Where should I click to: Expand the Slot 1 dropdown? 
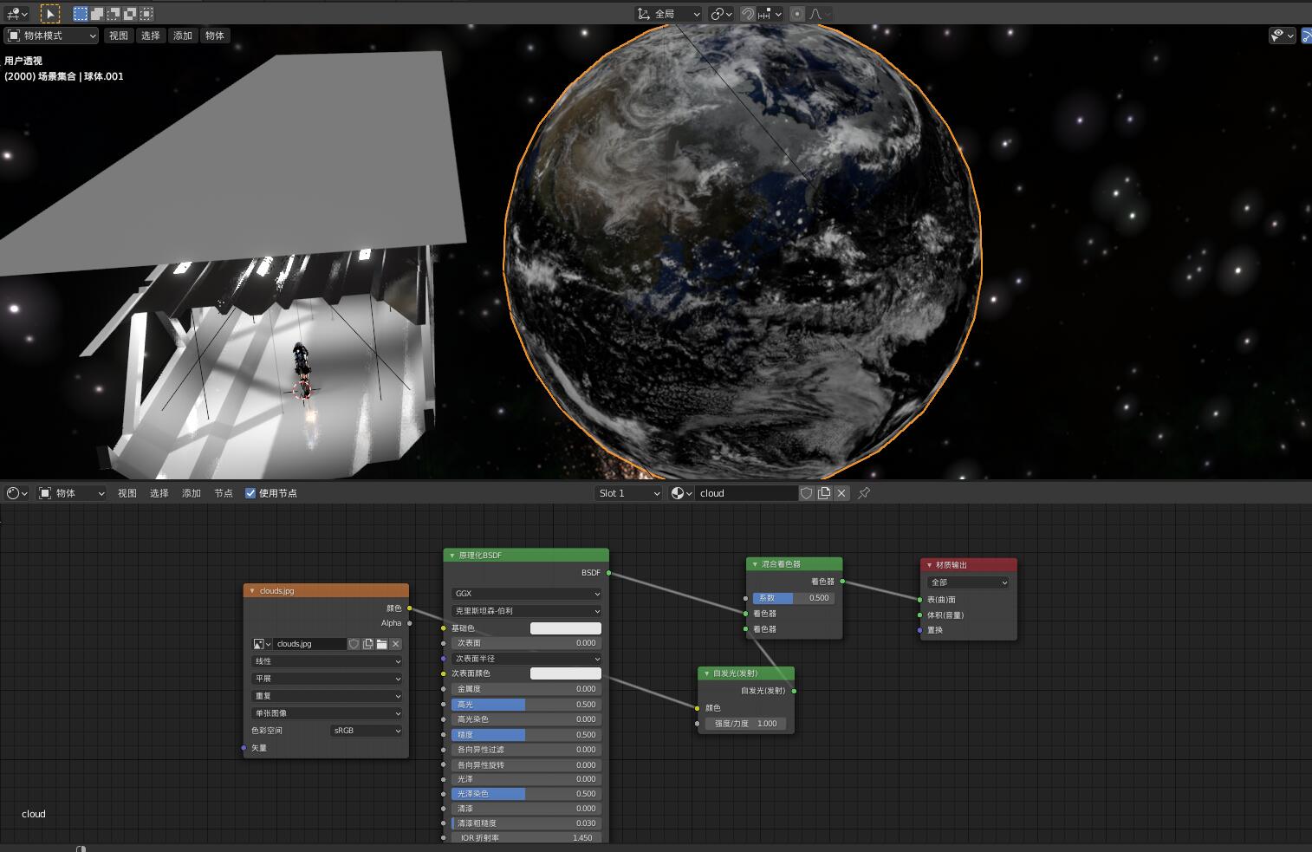[x=628, y=493]
